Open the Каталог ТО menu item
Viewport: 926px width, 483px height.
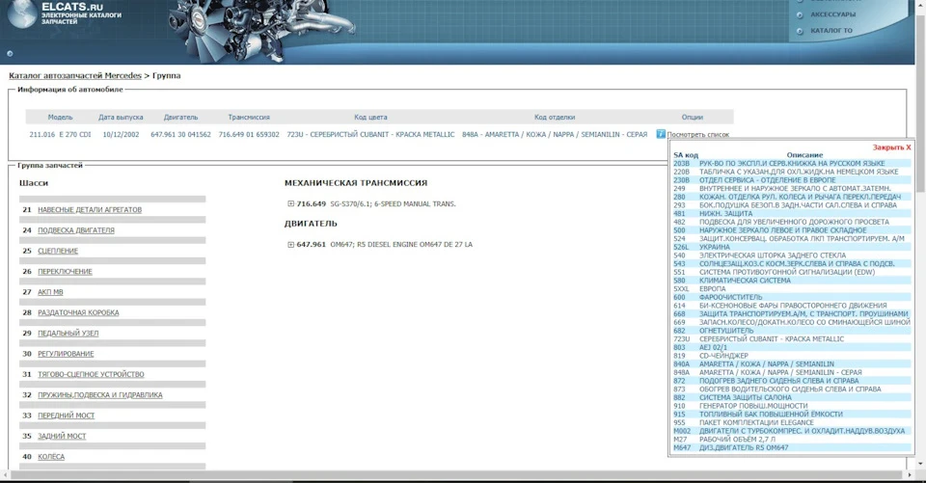click(x=831, y=31)
